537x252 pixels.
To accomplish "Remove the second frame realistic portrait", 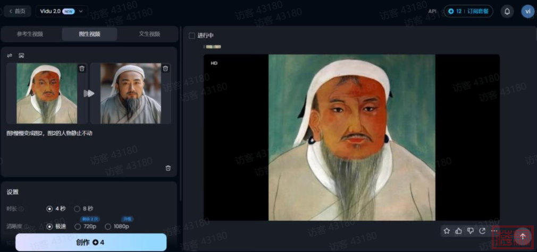I will tap(165, 68).
